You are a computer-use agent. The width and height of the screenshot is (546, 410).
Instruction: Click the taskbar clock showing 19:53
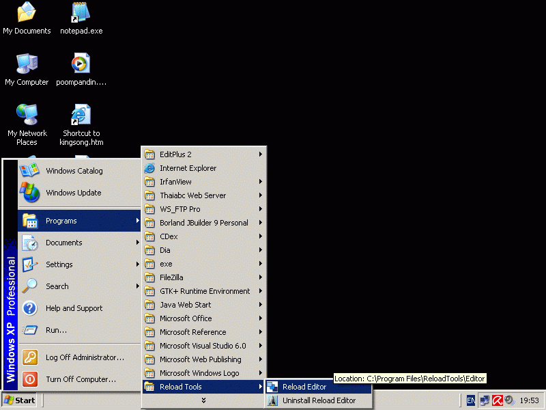click(529, 400)
